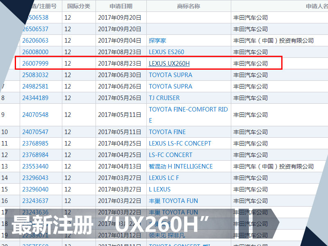Open registration number 26008000
This screenshot has width=328, height=246.
35,52
